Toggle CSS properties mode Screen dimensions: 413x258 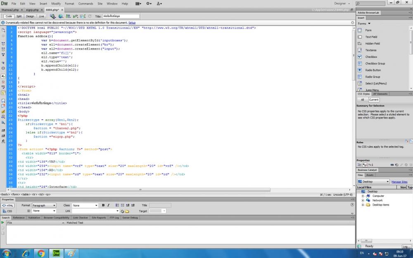(x=7, y=211)
